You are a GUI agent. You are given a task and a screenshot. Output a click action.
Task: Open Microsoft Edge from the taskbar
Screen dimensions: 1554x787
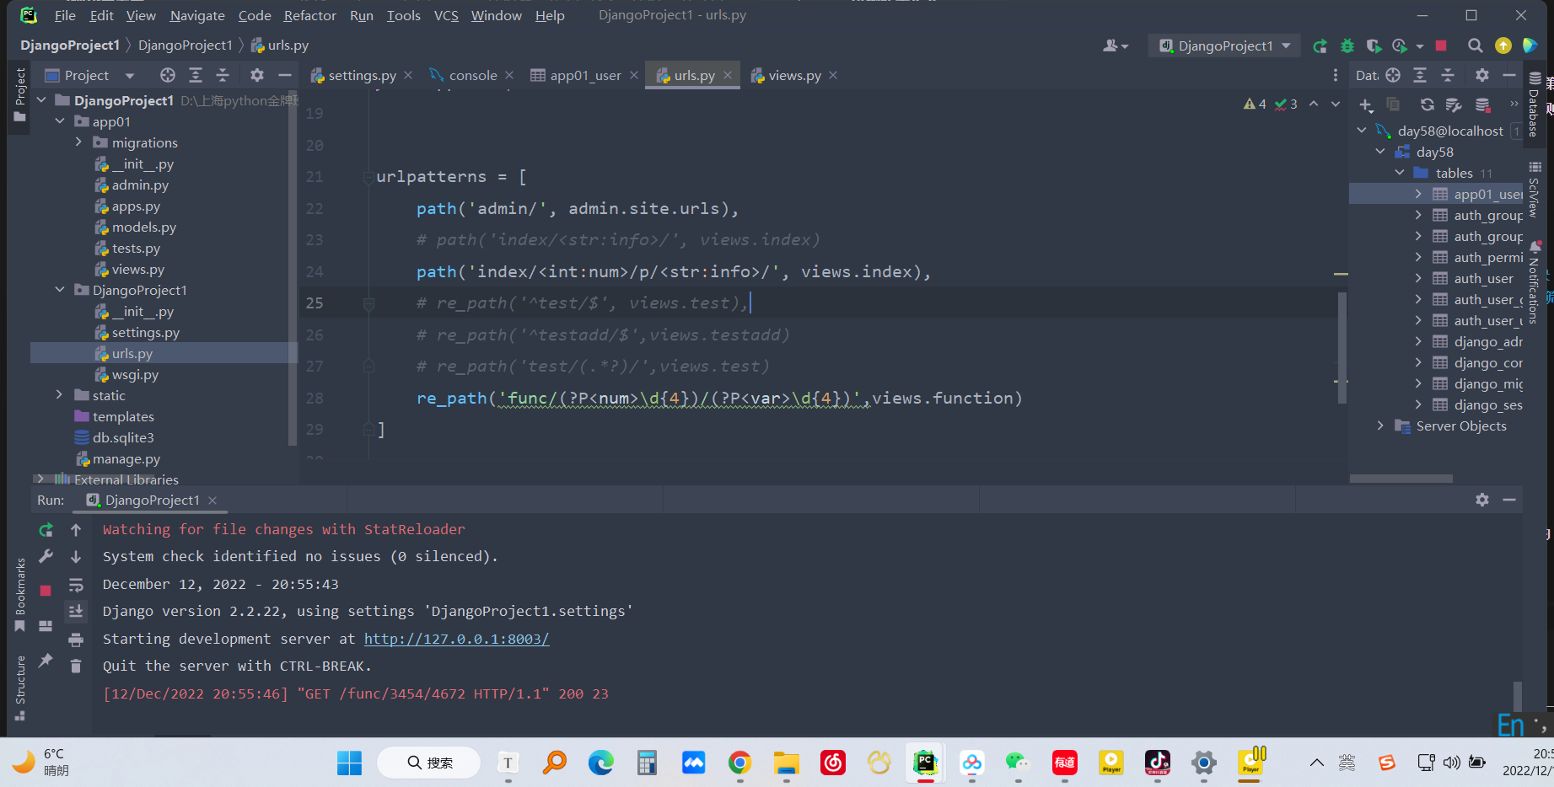point(601,763)
